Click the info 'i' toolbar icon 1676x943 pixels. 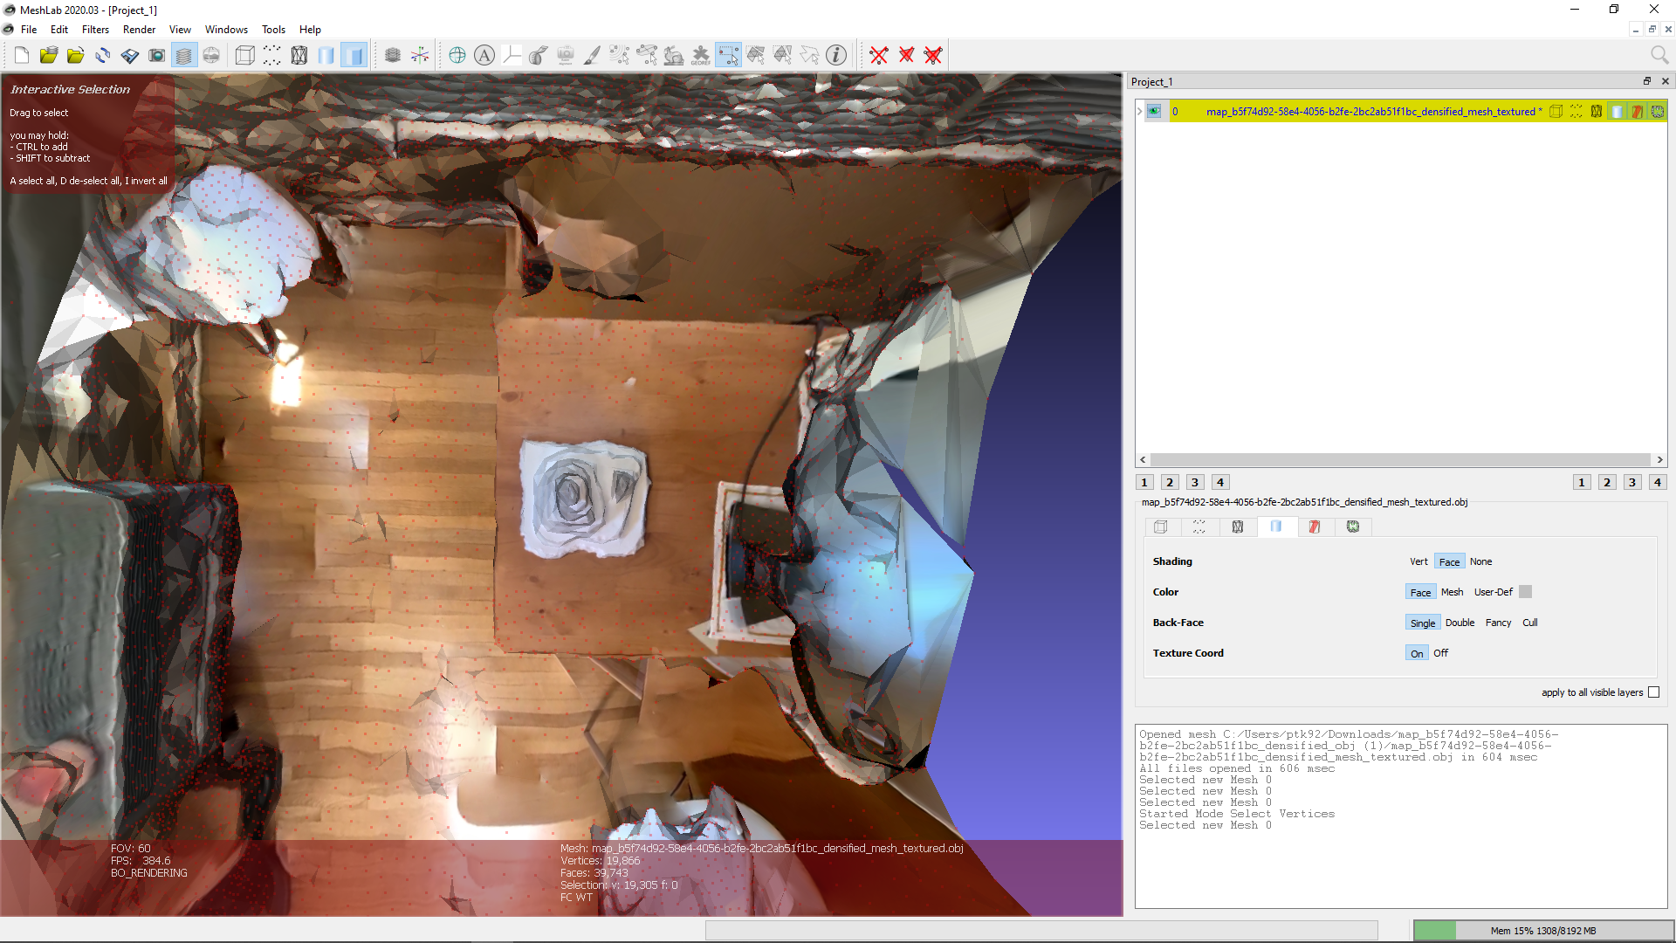point(836,55)
